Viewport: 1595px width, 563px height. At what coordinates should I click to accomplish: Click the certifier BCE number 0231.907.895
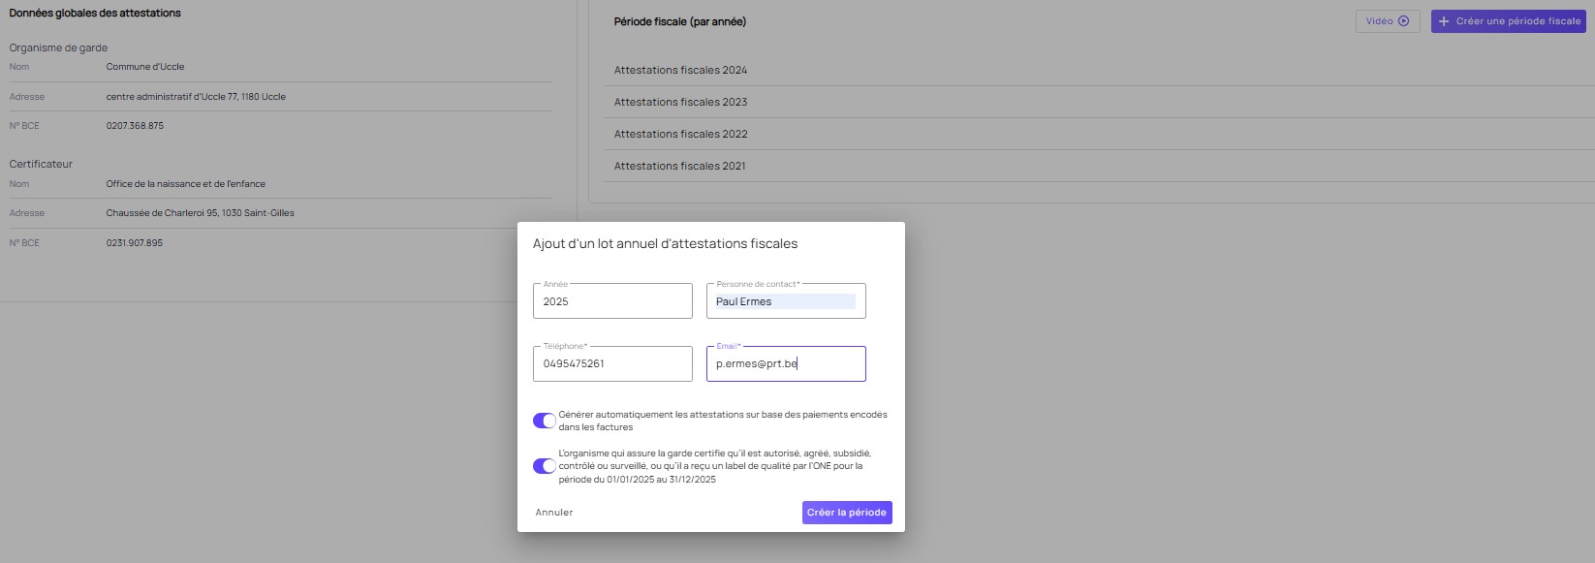(x=135, y=243)
